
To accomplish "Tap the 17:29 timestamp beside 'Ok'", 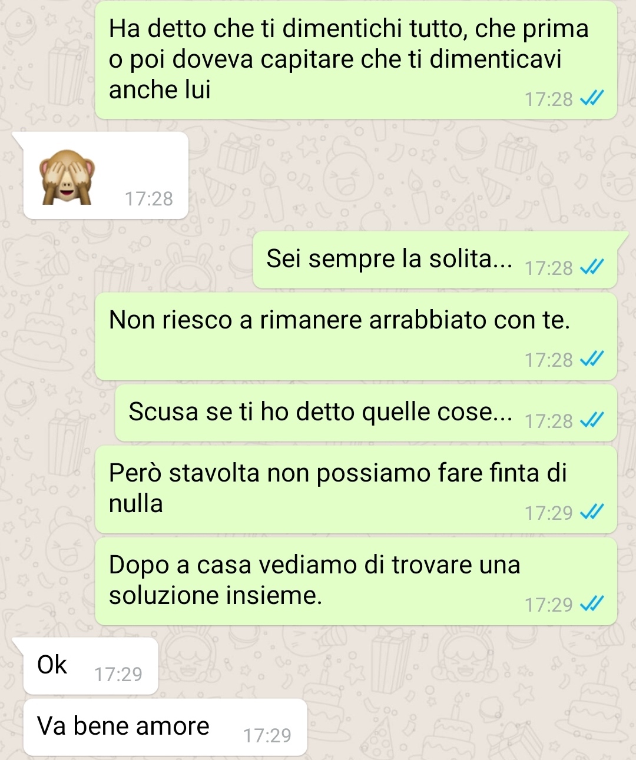I will pos(118,674).
